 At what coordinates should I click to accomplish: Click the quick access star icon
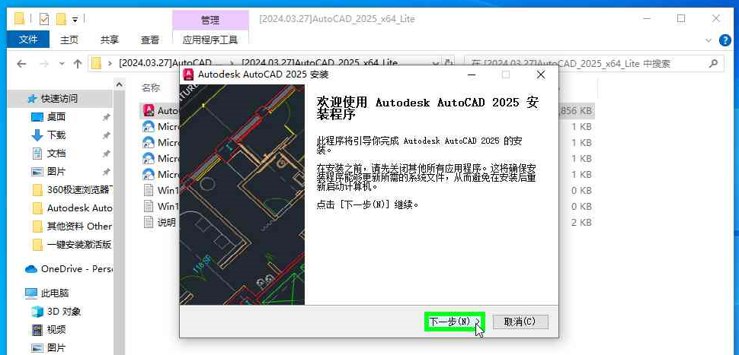pyautogui.click(x=32, y=99)
